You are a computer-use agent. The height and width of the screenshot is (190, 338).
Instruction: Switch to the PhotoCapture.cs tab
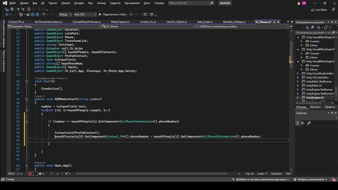[x=120, y=22]
